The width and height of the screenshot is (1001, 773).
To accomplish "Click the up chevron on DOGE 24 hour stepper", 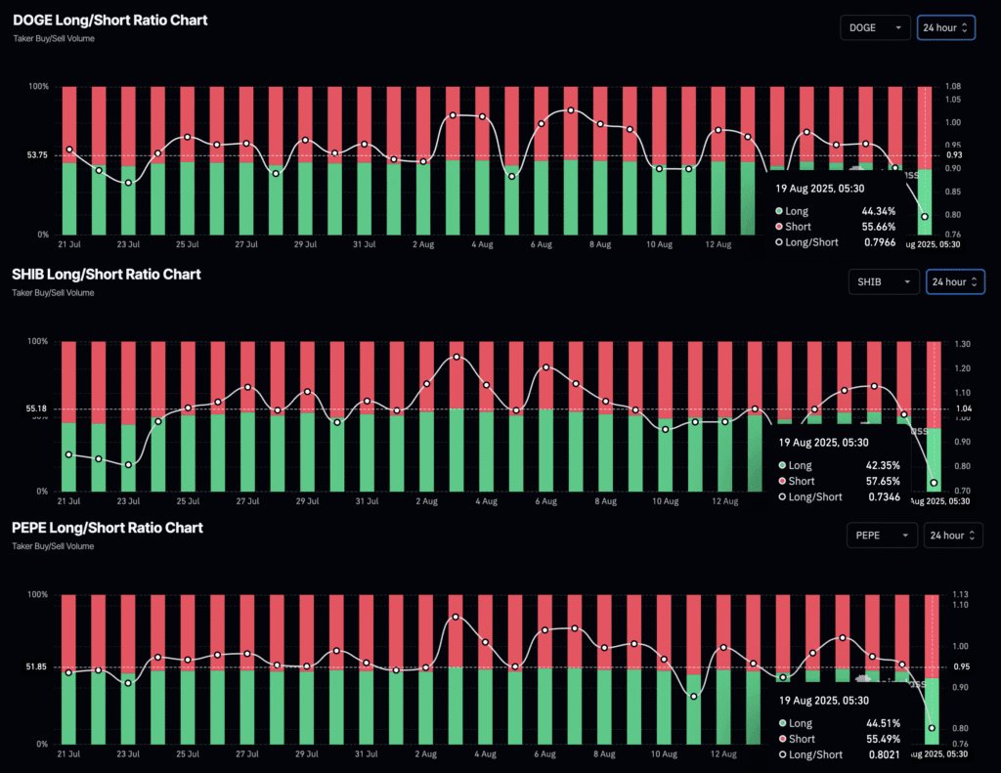I will (966, 23).
